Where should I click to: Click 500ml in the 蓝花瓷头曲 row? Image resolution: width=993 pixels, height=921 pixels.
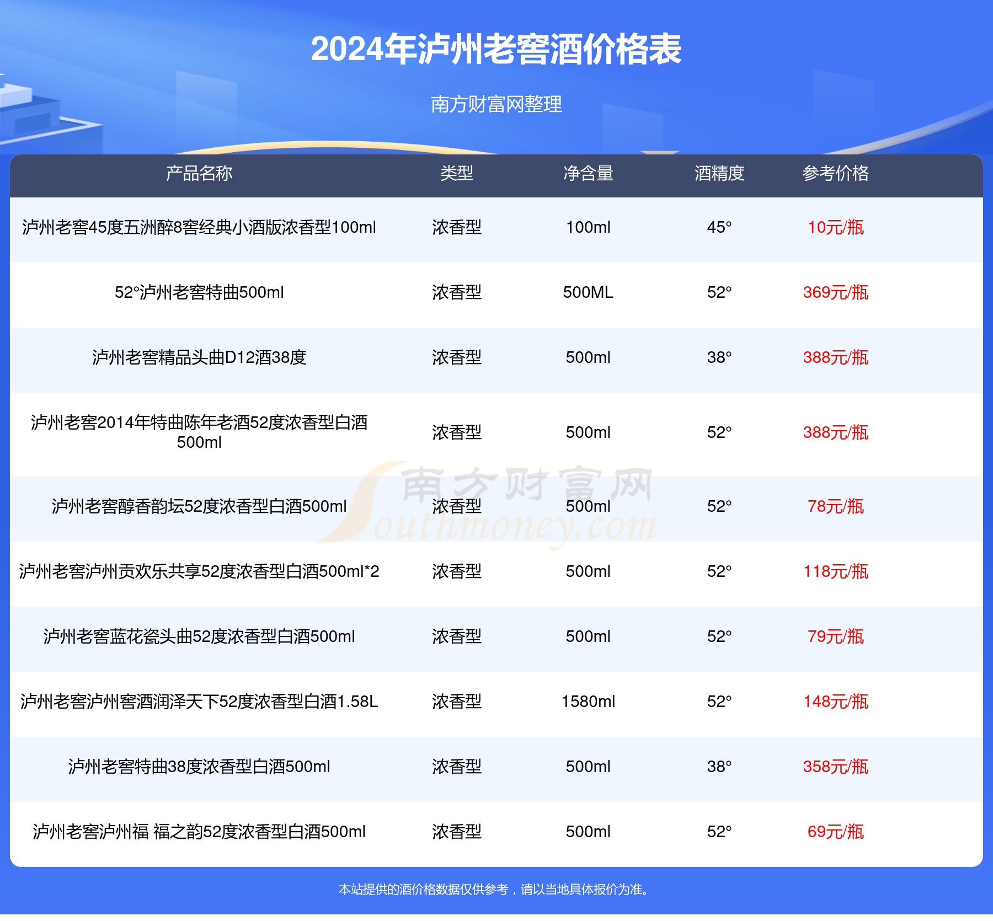(x=588, y=636)
